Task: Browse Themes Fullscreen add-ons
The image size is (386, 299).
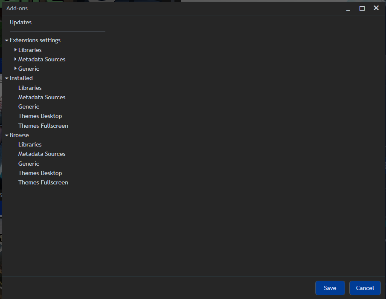Action: 43,182
